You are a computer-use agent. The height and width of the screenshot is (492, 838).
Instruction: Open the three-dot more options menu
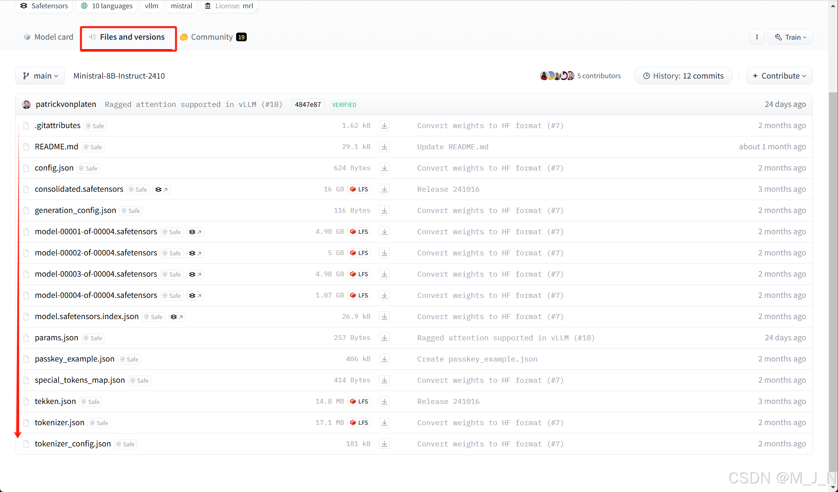[x=757, y=37]
